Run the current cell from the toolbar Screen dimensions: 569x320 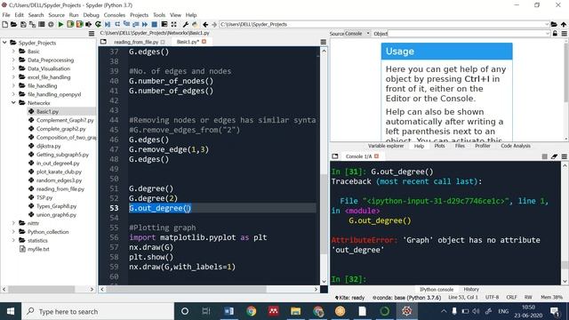70,24
